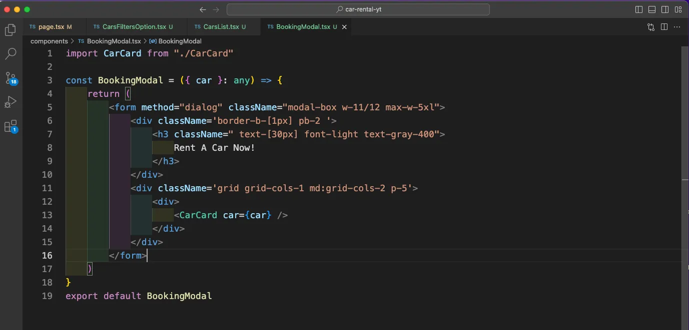Open the Run and Debug view

point(11,102)
